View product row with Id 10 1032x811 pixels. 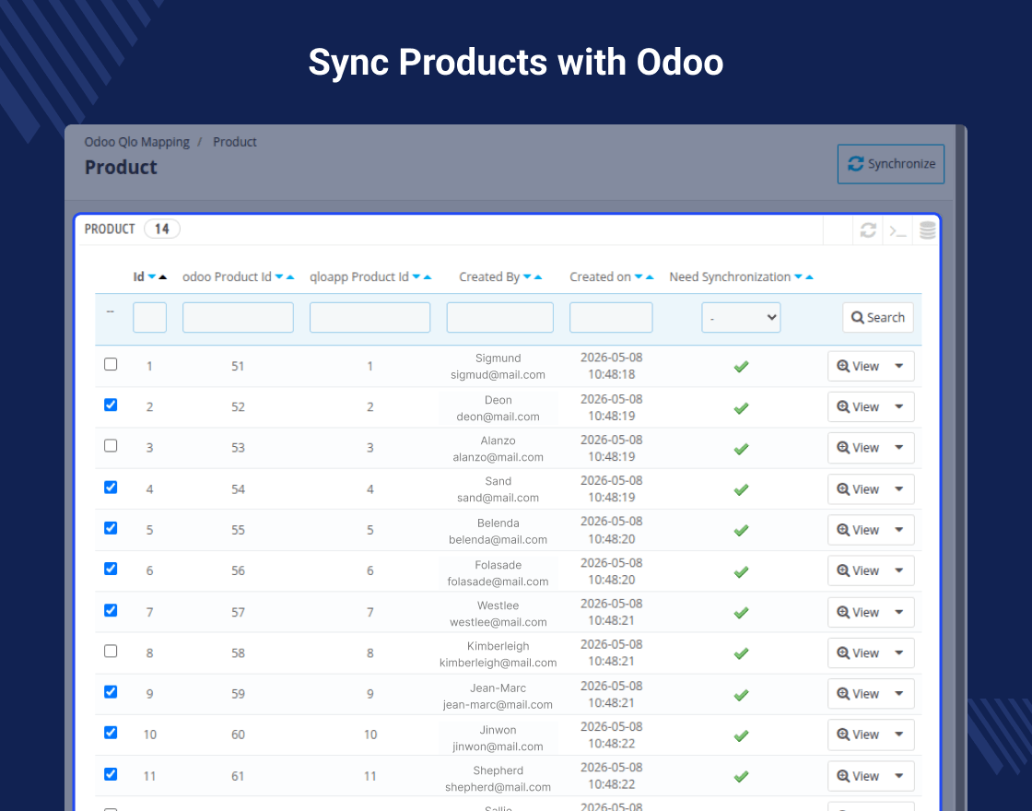coord(857,735)
